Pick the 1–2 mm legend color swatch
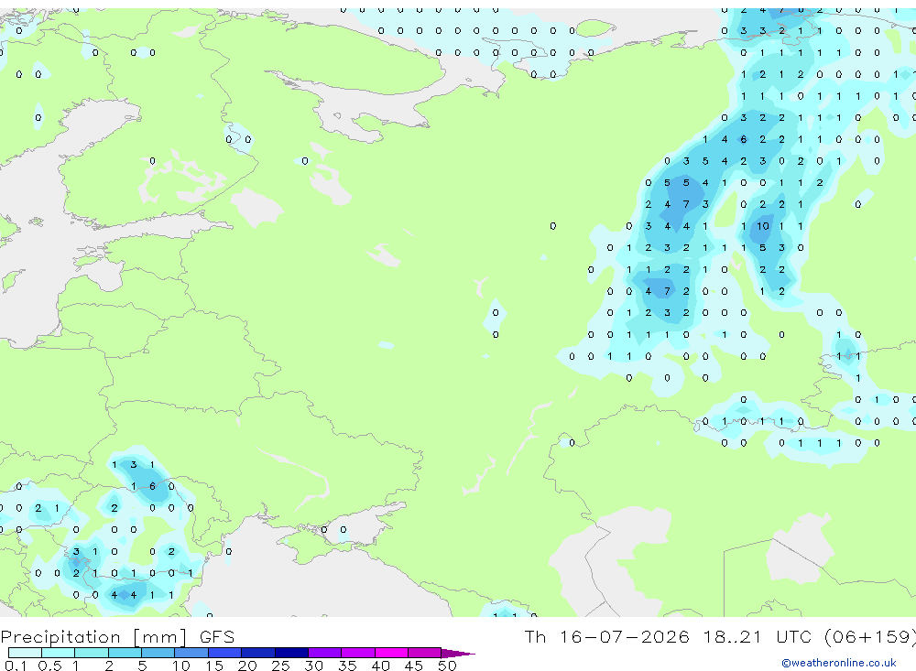916x671 pixels. 91,653
